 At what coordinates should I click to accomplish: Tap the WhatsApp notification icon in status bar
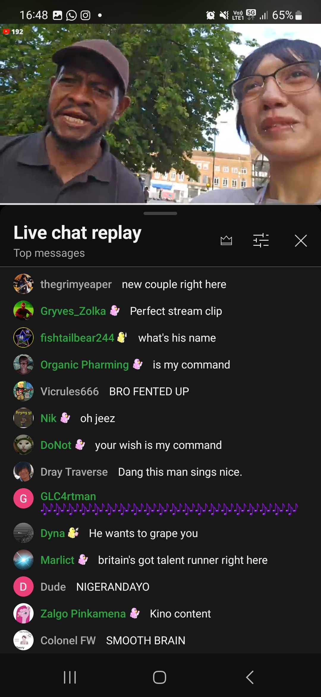[x=71, y=15]
